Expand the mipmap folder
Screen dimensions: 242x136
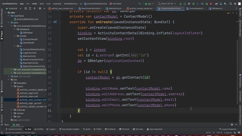coord(12,110)
